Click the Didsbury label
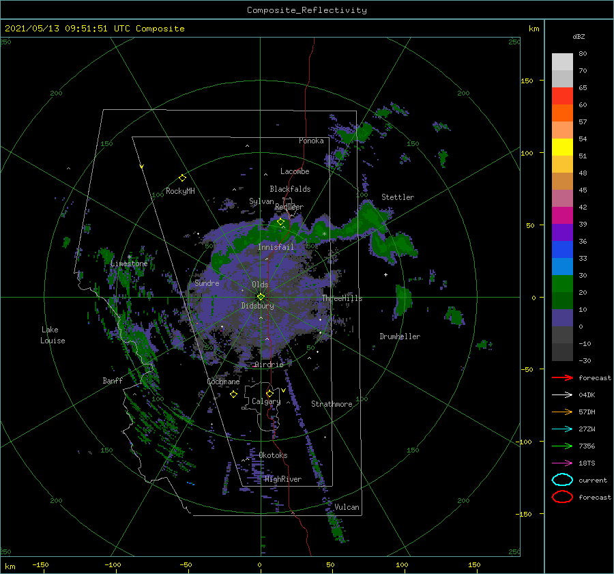Viewport: 614px width, 574px height. [257, 306]
